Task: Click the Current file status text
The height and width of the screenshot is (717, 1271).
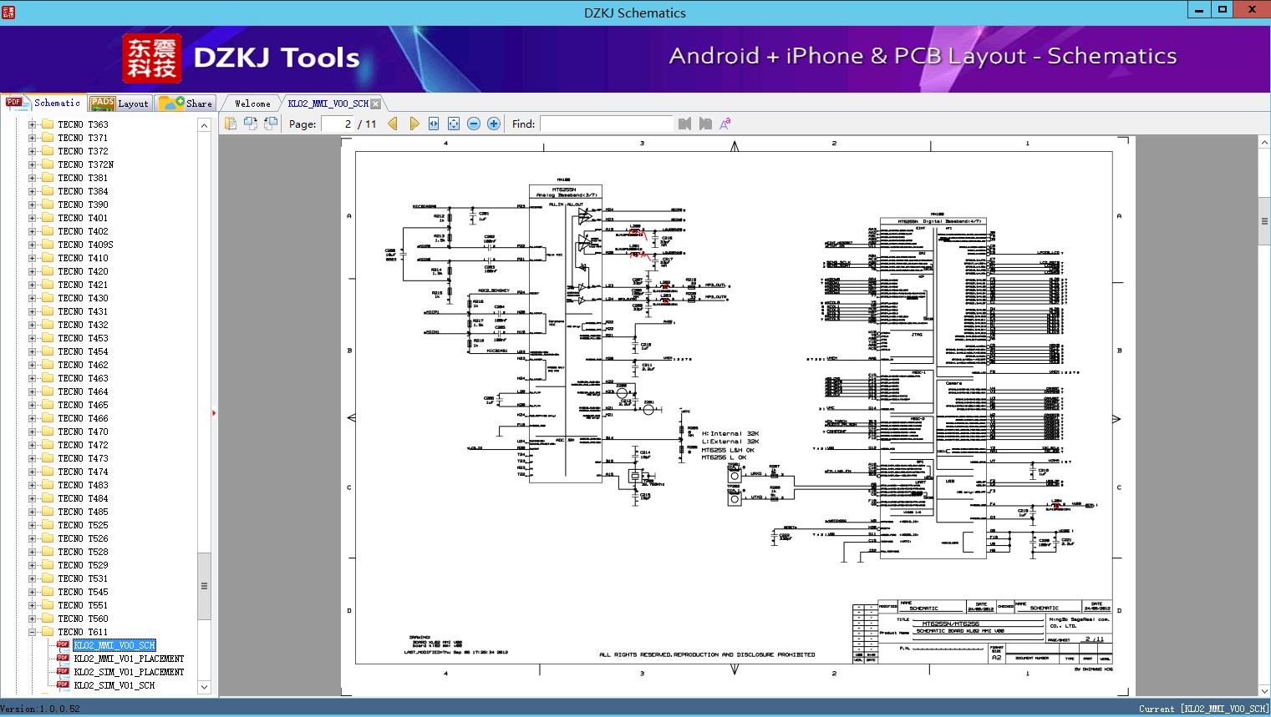Action: [x=1203, y=709]
